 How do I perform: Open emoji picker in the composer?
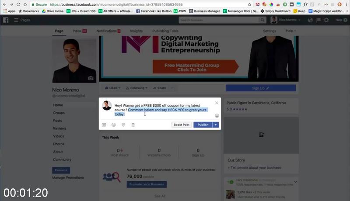217,116
